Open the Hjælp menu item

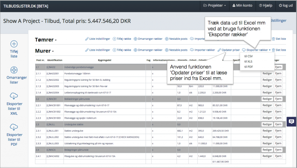266,6
